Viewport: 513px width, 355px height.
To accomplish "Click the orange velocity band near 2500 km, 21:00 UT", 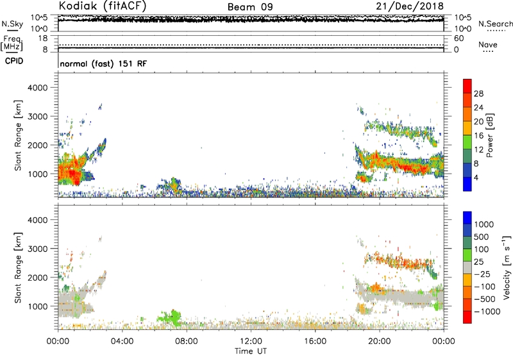I will (399, 260).
